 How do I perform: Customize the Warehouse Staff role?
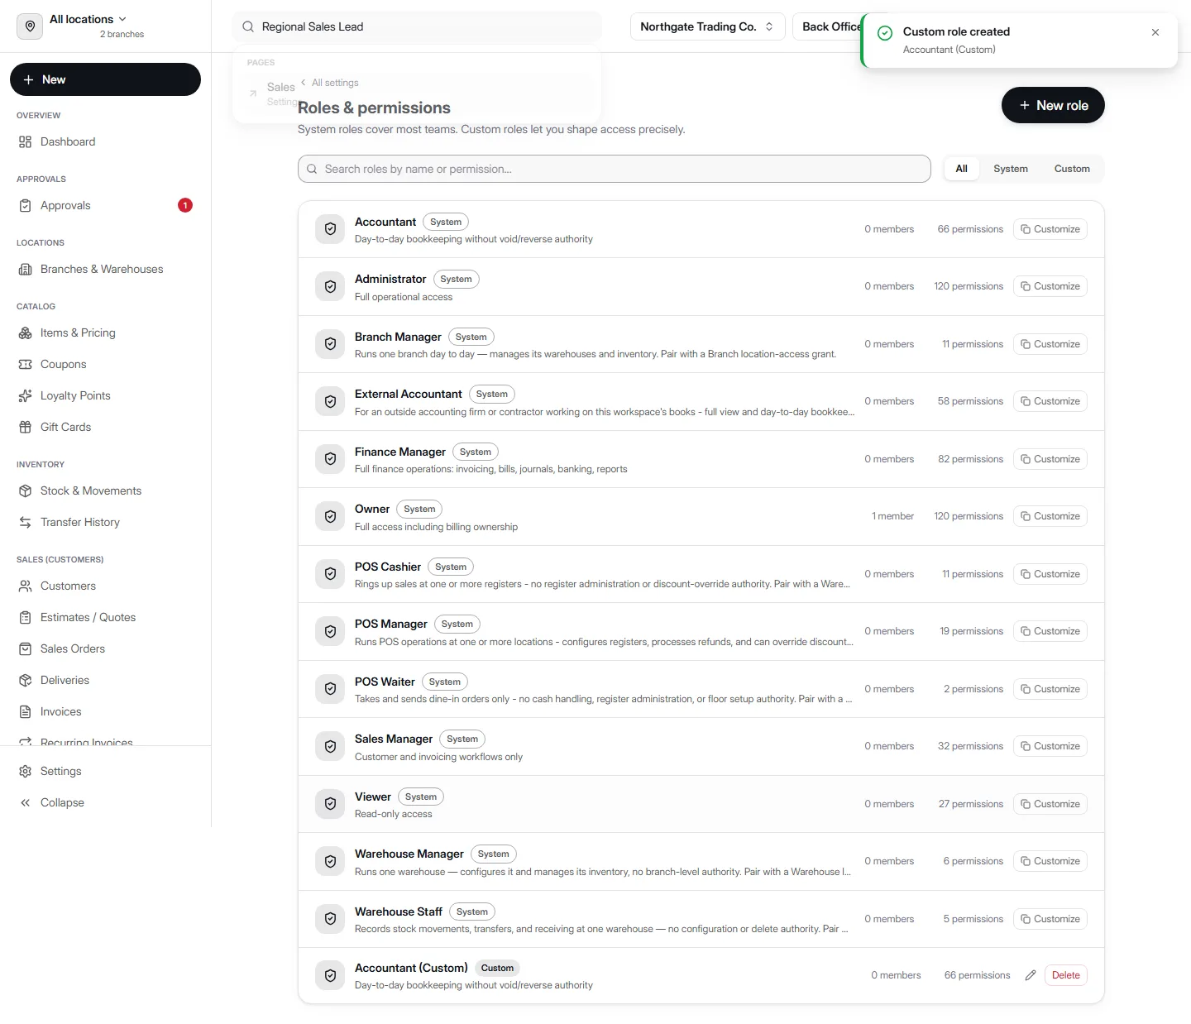click(1050, 920)
